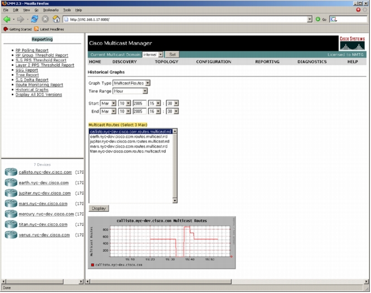Open the Tools menu

[67, 10]
